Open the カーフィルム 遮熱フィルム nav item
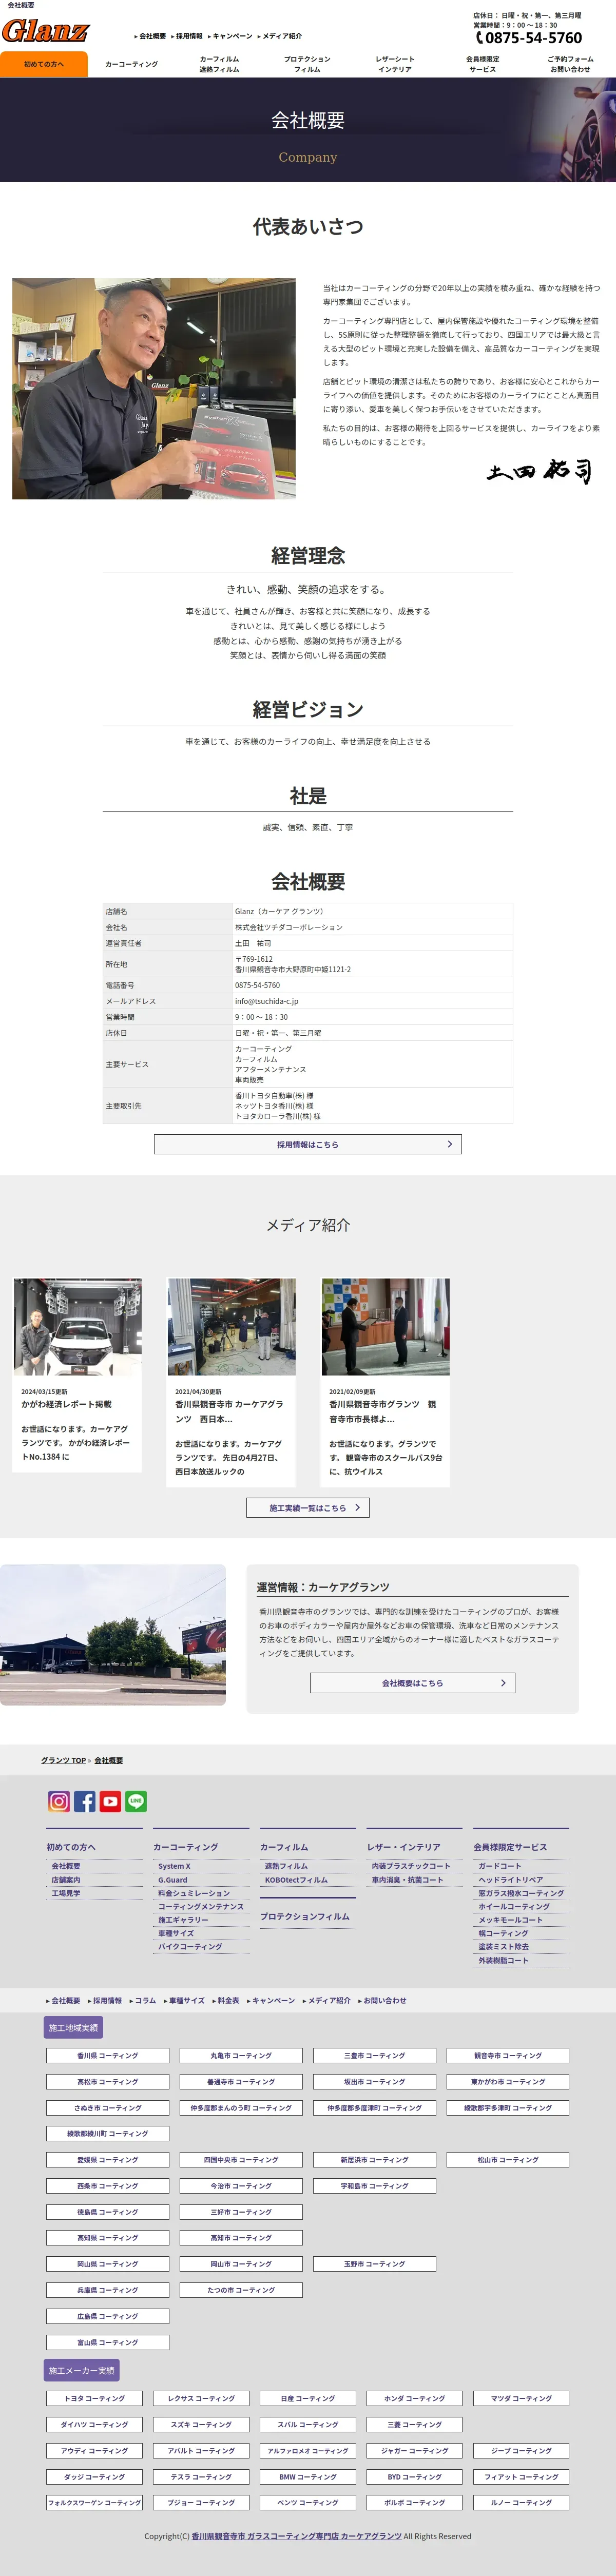Image resolution: width=616 pixels, height=2576 pixels. (219, 64)
